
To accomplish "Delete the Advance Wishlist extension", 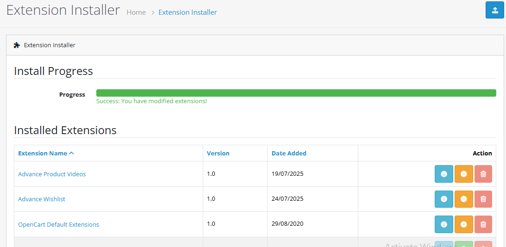I will pyautogui.click(x=483, y=199).
